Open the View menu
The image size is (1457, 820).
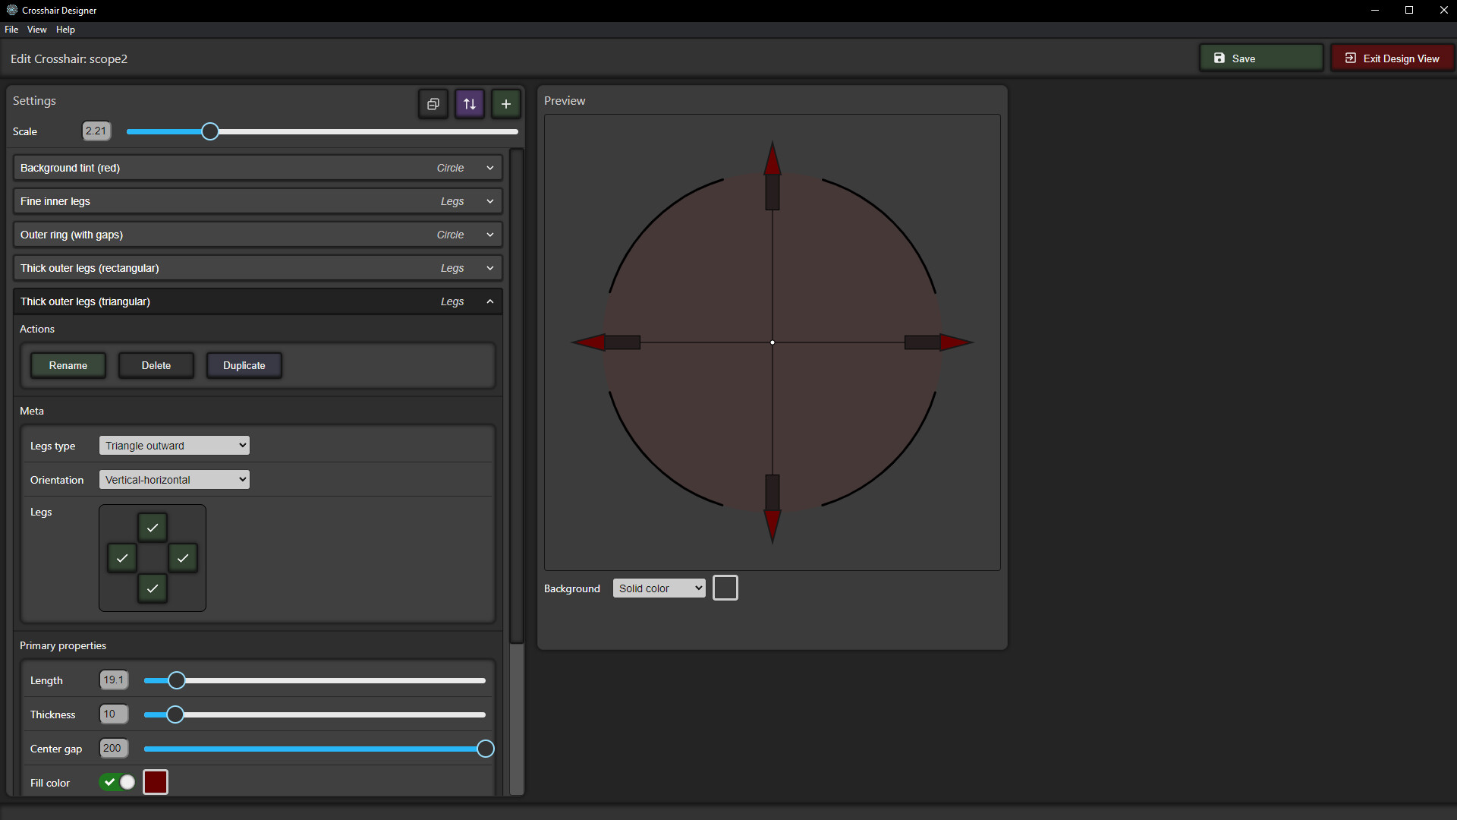[36, 29]
